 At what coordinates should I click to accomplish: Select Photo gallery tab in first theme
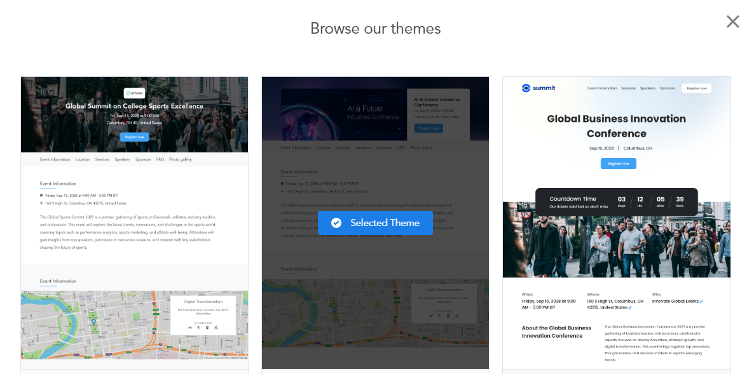(x=180, y=159)
